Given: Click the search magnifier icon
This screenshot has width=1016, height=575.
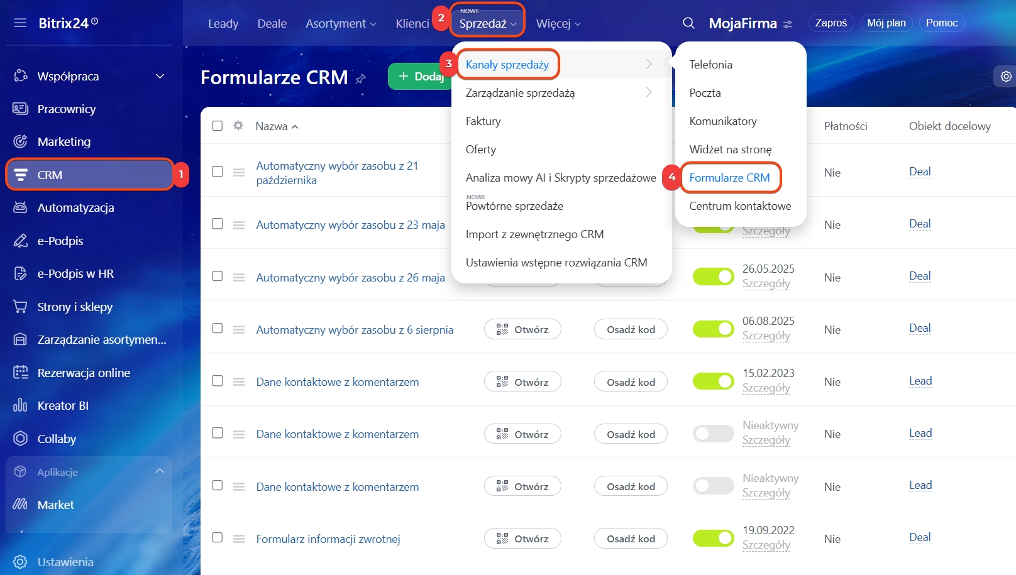Looking at the screenshot, I should click(x=689, y=23).
